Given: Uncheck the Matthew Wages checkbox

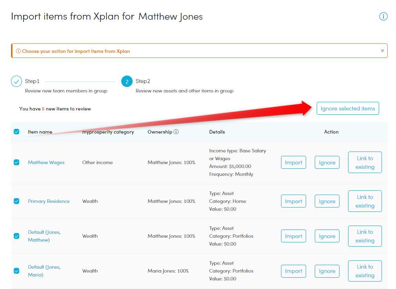Looking at the screenshot, I should click(x=16, y=163).
